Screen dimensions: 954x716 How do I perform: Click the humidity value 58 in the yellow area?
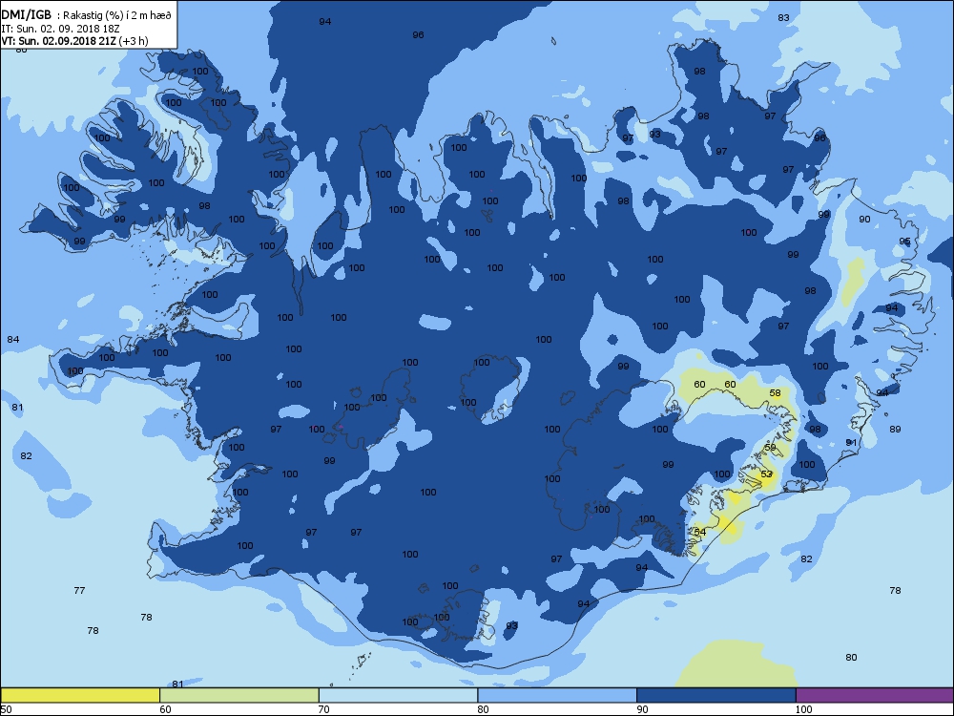click(775, 392)
